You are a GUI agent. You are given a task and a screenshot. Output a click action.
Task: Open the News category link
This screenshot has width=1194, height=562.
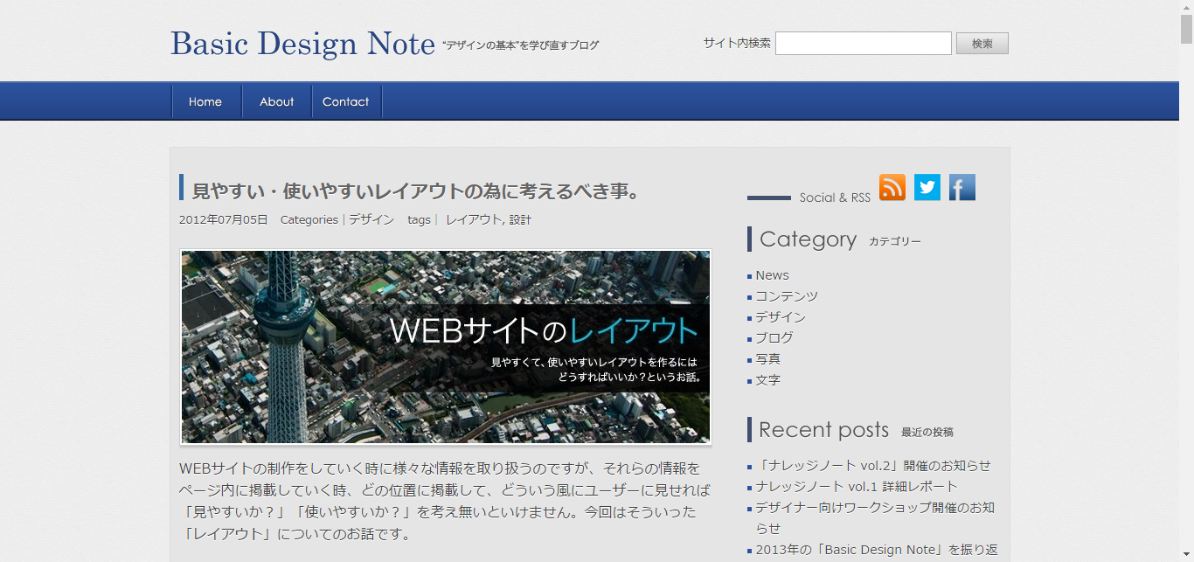[x=772, y=275]
